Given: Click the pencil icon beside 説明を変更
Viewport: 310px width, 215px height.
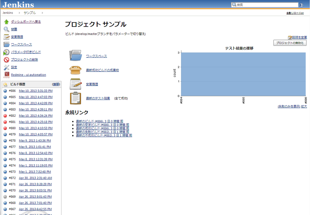Looking at the screenshot, I should (291, 37).
